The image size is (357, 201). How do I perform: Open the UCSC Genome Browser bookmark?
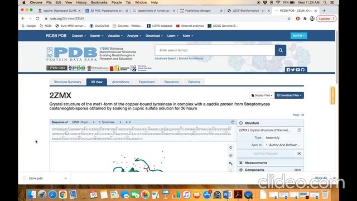(x=223, y=26)
